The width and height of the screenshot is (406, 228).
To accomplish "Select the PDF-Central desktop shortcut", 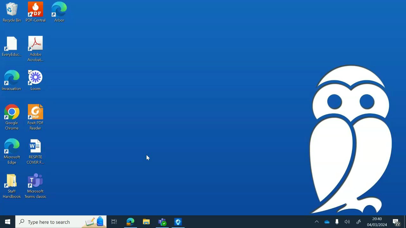I will point(36,12).
